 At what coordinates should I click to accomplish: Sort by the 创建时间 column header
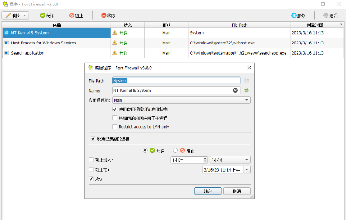[x=315, y=25]
